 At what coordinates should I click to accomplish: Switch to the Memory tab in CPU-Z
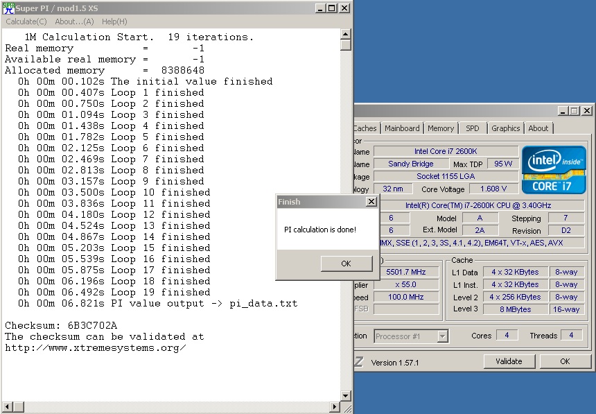(441, 128)
